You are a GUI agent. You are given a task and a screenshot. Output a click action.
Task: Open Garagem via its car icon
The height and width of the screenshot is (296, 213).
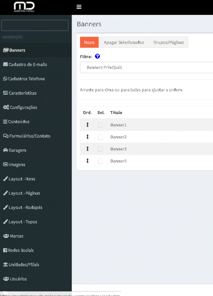coord(6,150)
